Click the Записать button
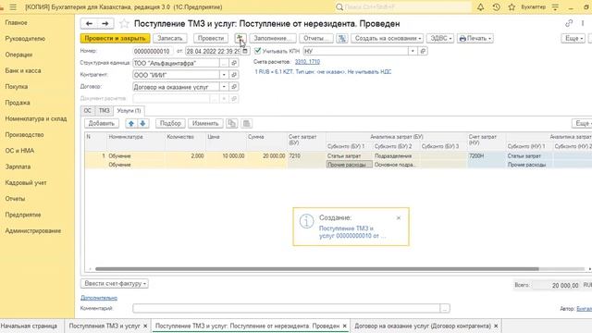Screen dimensions: 592x333 [170, 38]
